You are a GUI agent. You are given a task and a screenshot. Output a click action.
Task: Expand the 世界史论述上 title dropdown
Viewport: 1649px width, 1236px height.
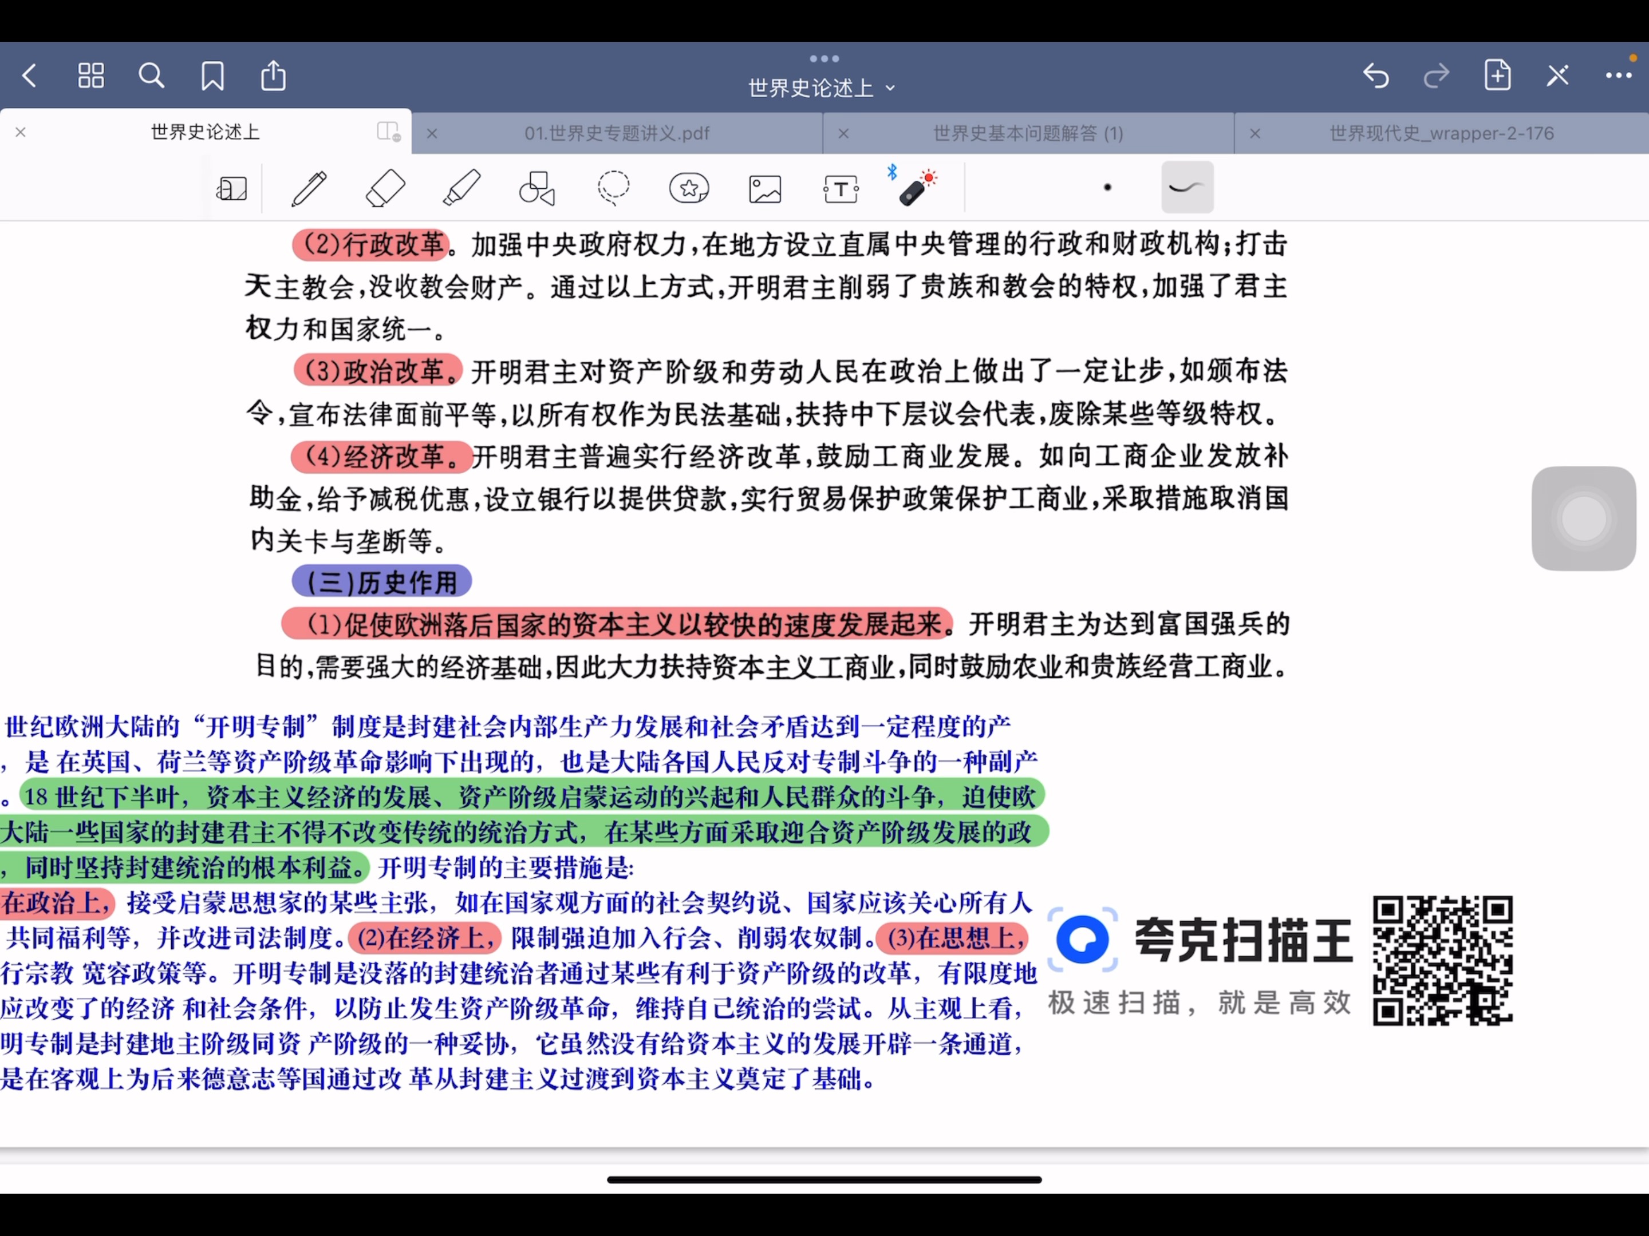pyautogui.click(x=822, y=88)
